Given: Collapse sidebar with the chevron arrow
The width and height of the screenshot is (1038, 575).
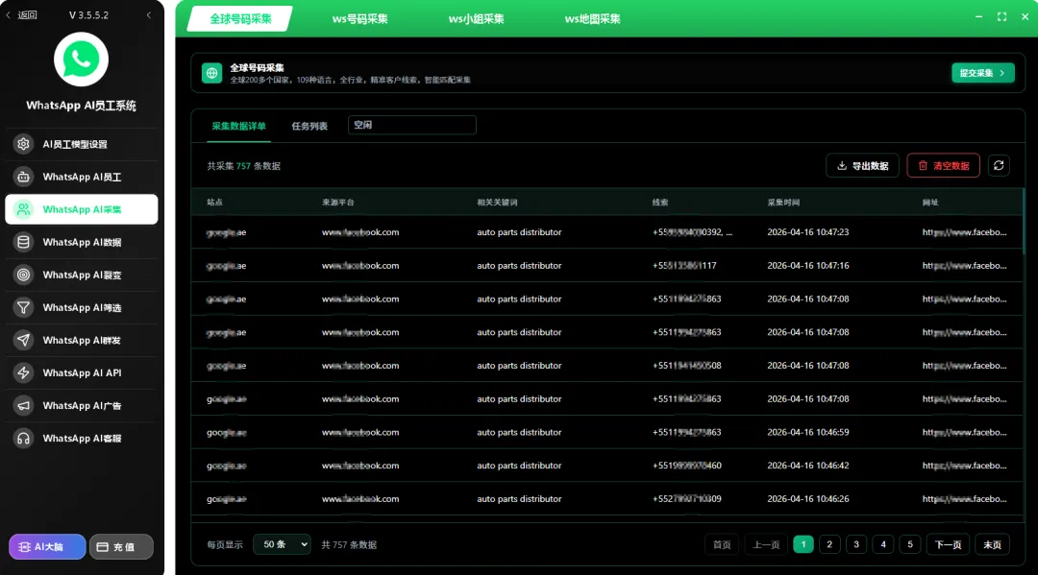Looking at the screenshot, I should point(148,14).
